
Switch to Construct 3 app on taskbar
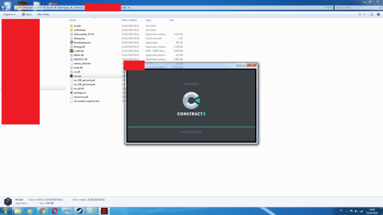67,211
